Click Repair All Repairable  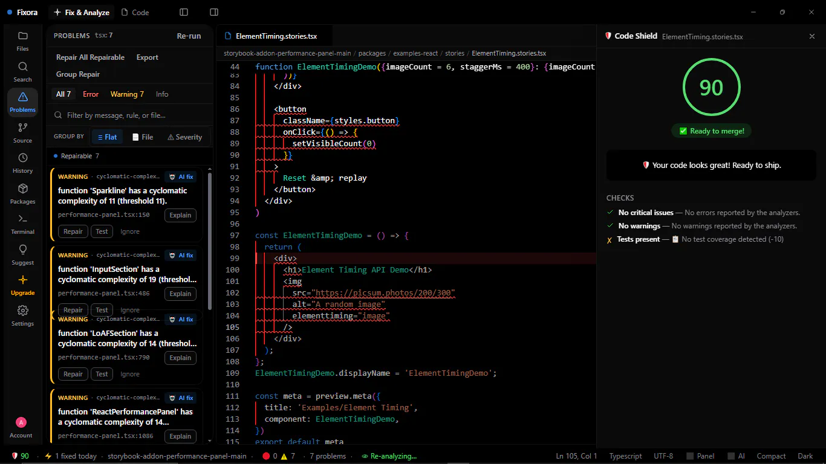click(x=90, y=57)
